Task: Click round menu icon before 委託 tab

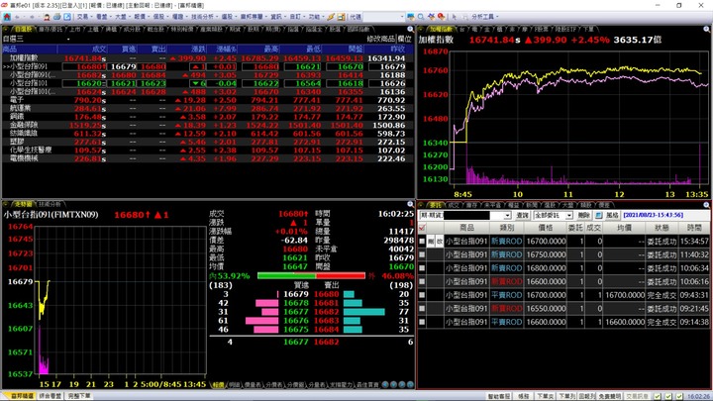Action: pos(421,205)
